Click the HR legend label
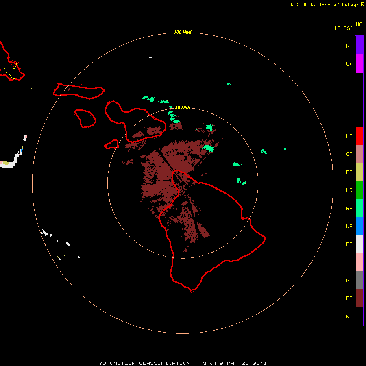366x366 pixels. point(349,190)
